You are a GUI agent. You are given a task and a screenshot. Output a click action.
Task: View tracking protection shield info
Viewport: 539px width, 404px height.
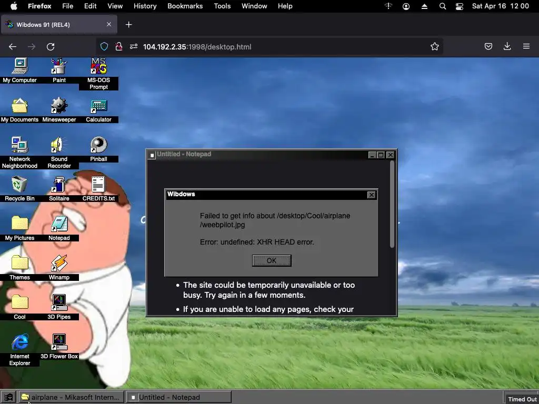[104, 46]
